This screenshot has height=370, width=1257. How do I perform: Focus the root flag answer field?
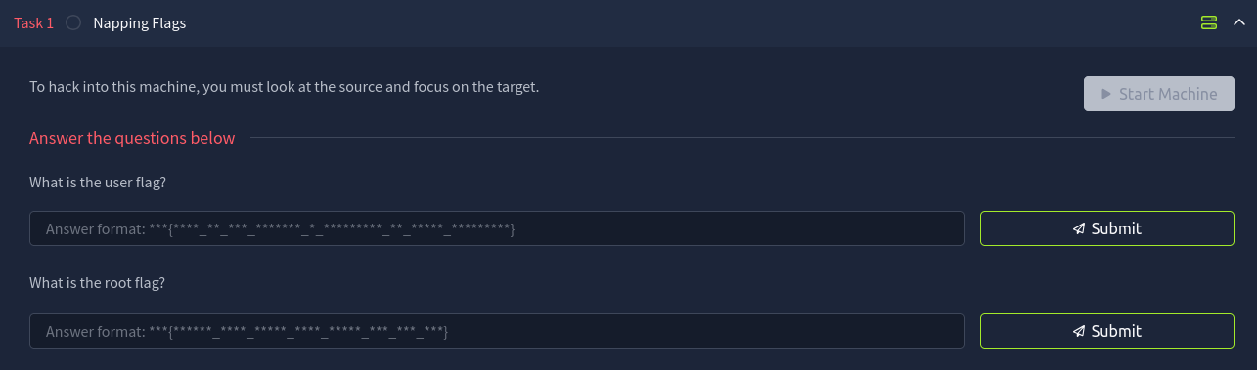(x=497, y=331)
